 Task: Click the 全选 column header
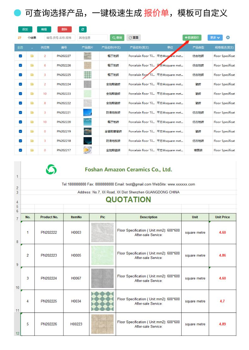point(20,48)
